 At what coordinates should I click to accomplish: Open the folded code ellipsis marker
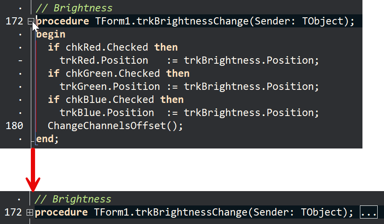coord(368,212)
